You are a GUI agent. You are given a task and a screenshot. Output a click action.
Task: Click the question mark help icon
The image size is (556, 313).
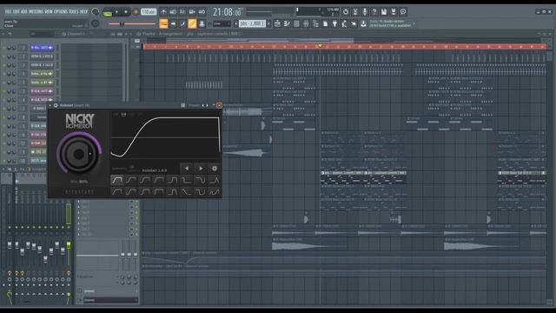point(374,11)
